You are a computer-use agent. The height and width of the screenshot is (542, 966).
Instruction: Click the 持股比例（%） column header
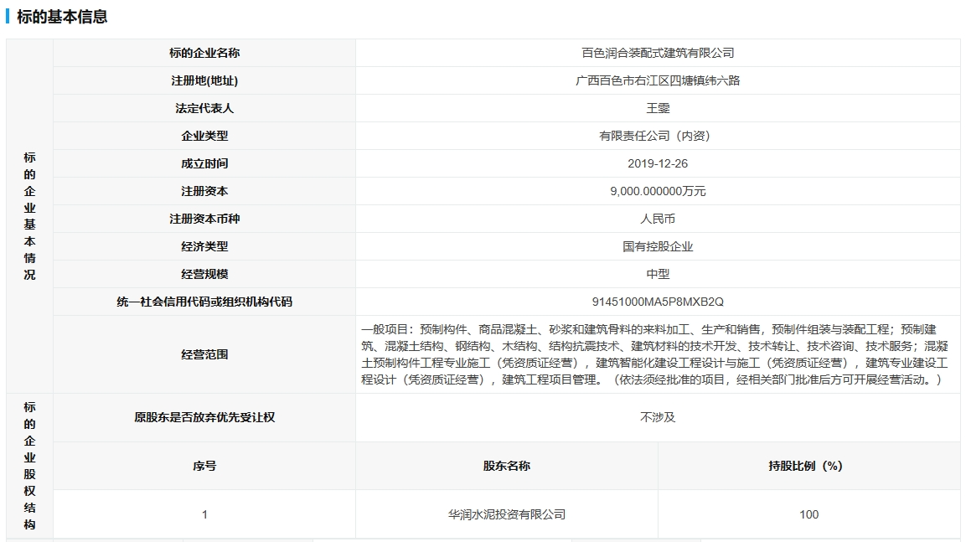805,467
